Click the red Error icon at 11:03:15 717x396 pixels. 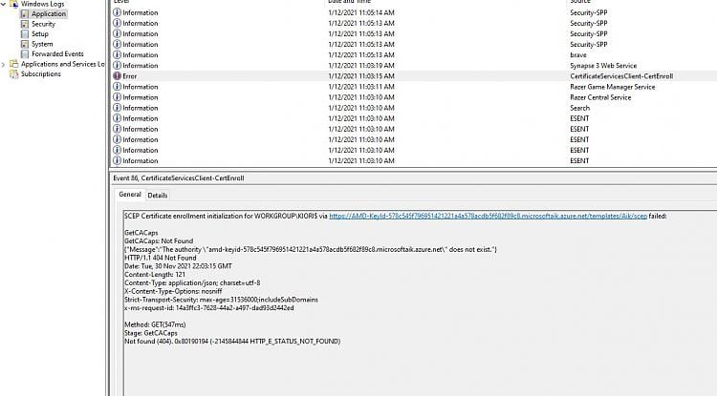[117, 76]
